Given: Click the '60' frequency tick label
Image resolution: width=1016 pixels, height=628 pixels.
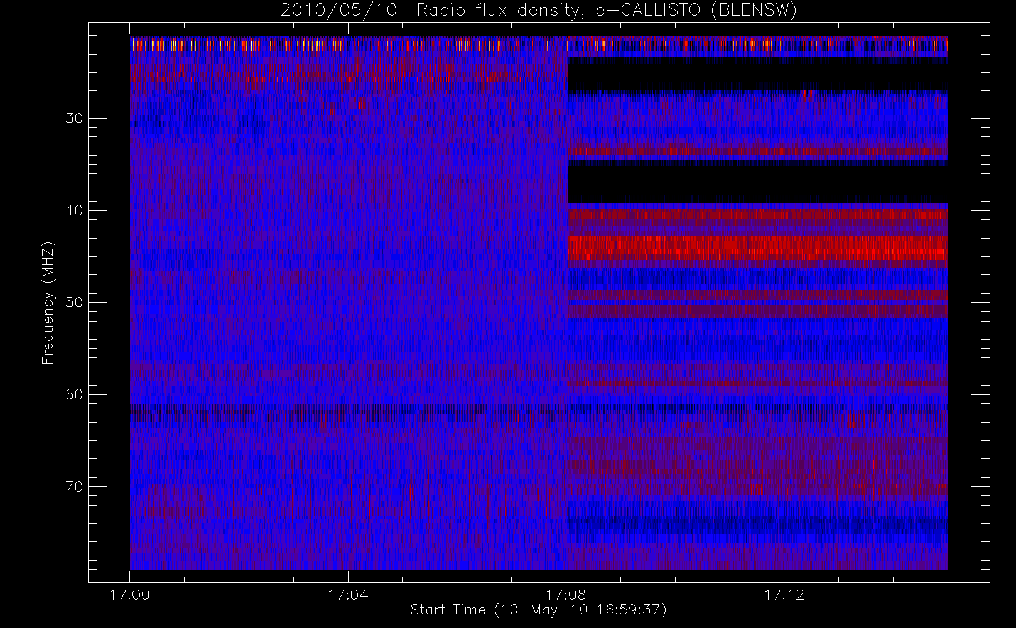Looking at the screenshot, I should coord(74,394).
